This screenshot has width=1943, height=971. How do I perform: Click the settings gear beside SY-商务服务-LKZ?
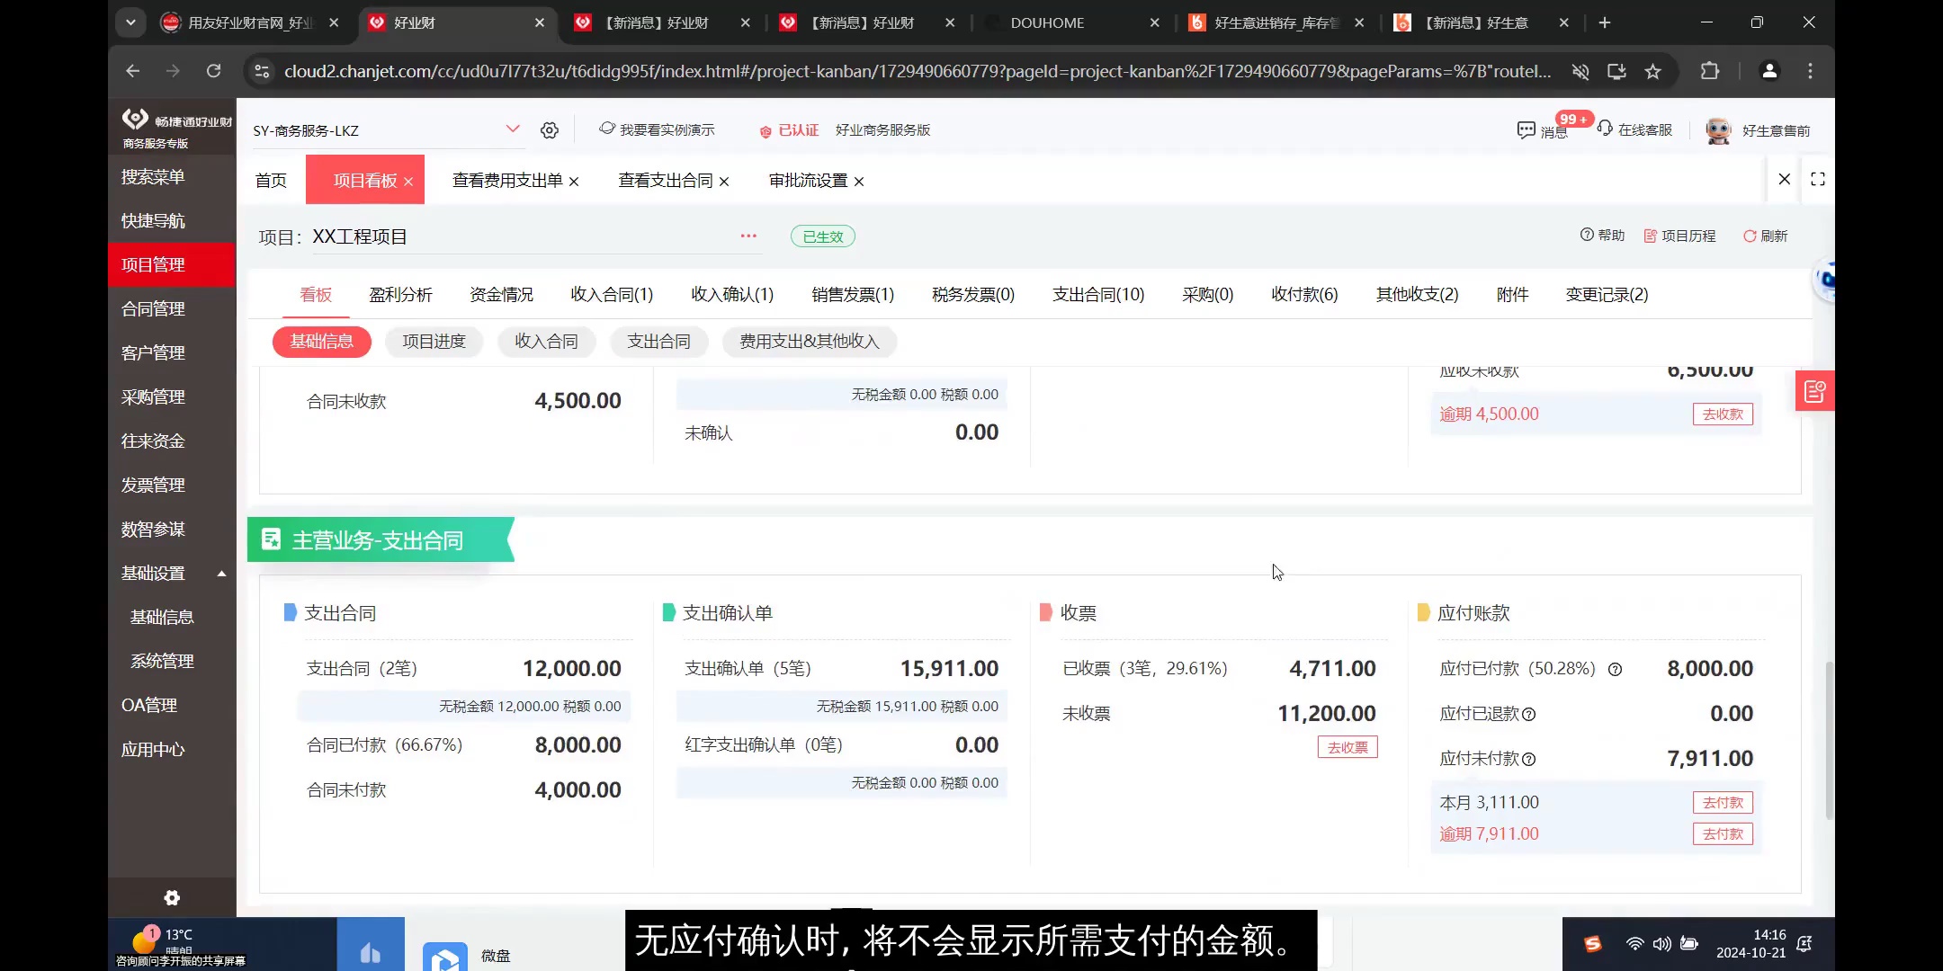(x=550, y=129)
